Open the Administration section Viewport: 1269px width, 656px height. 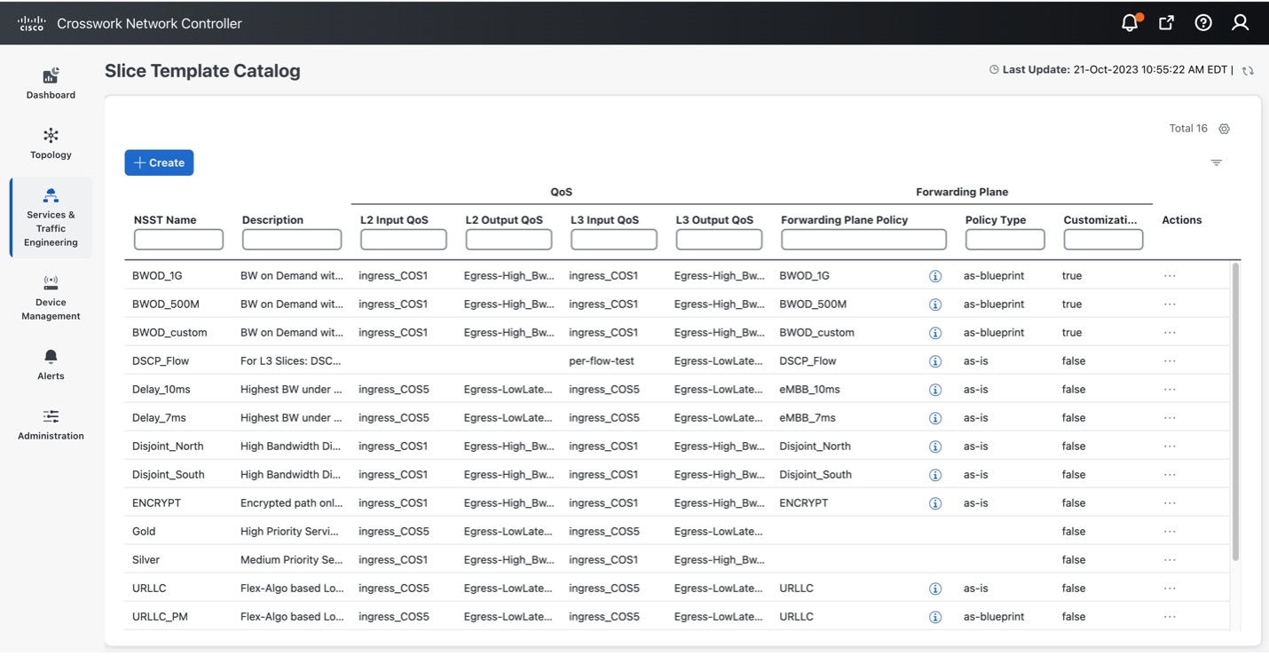click(x=51, y=423)
